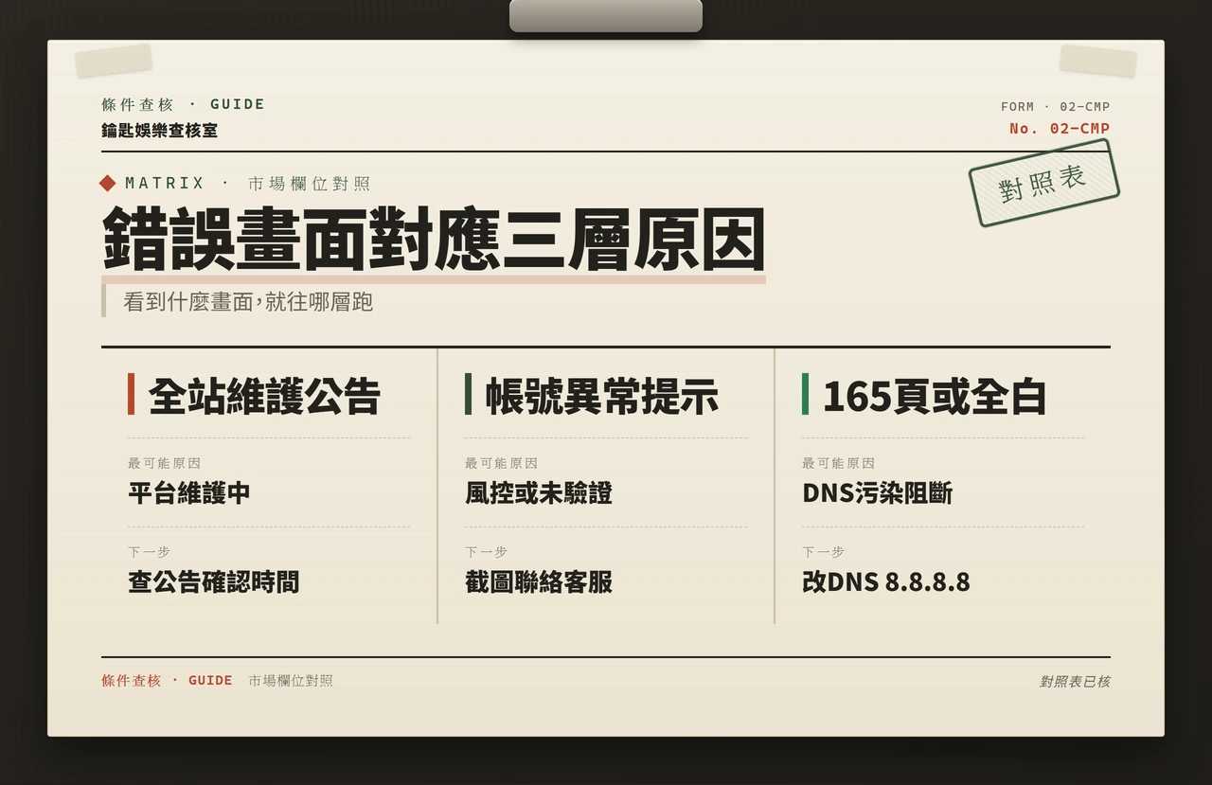Screen dimensions: 1212x785
Task: Click the footer label 市場欄位對照
Action: tap(291, 680)
